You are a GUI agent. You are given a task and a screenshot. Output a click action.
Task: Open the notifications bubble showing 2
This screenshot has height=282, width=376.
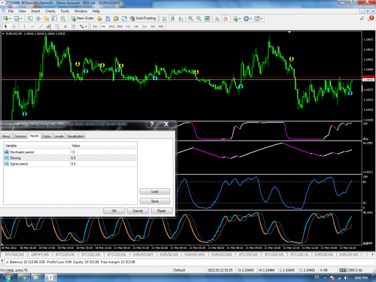coord(371,18)
